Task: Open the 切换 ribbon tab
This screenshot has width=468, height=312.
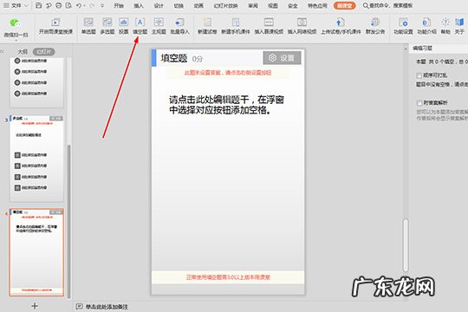Action: pos(179,6)
